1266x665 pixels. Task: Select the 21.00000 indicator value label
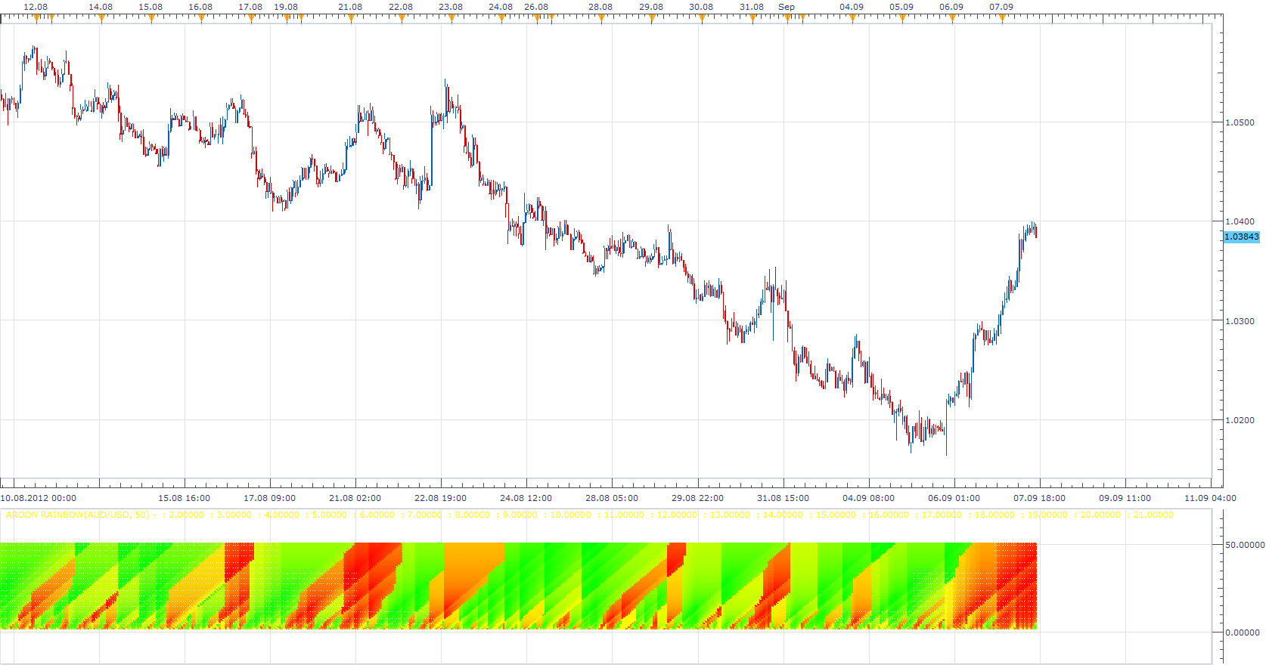(x=1150, y=515)
